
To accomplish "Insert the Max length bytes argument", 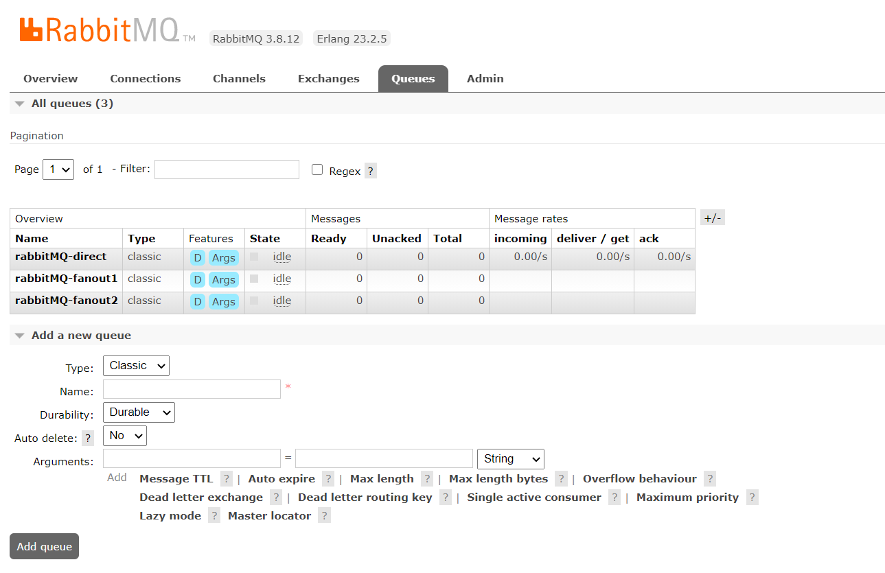I will (498, 479).
